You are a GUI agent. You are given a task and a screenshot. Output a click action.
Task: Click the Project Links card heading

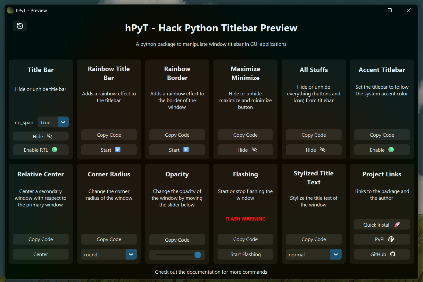[382, 174]
